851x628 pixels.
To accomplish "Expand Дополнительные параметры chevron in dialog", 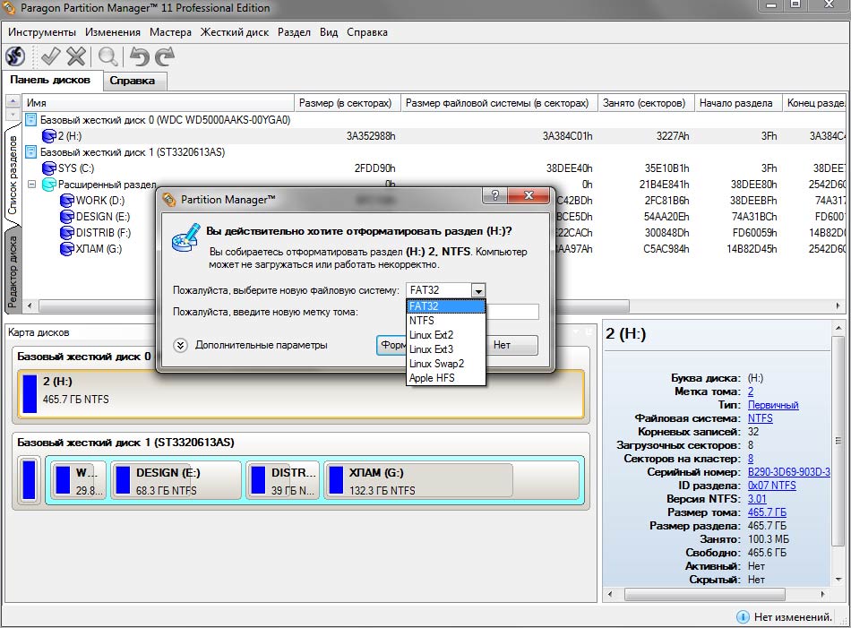I will tap(181, 345).
